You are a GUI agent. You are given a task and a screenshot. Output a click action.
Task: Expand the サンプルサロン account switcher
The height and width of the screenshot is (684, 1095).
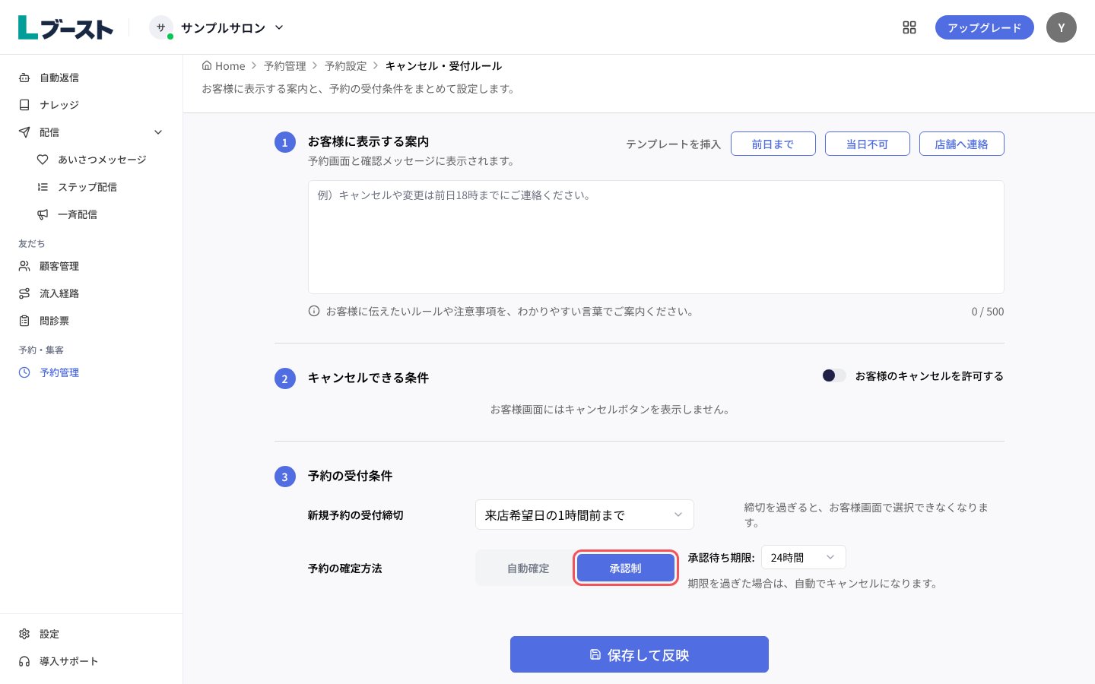click(x=217, y=27)
